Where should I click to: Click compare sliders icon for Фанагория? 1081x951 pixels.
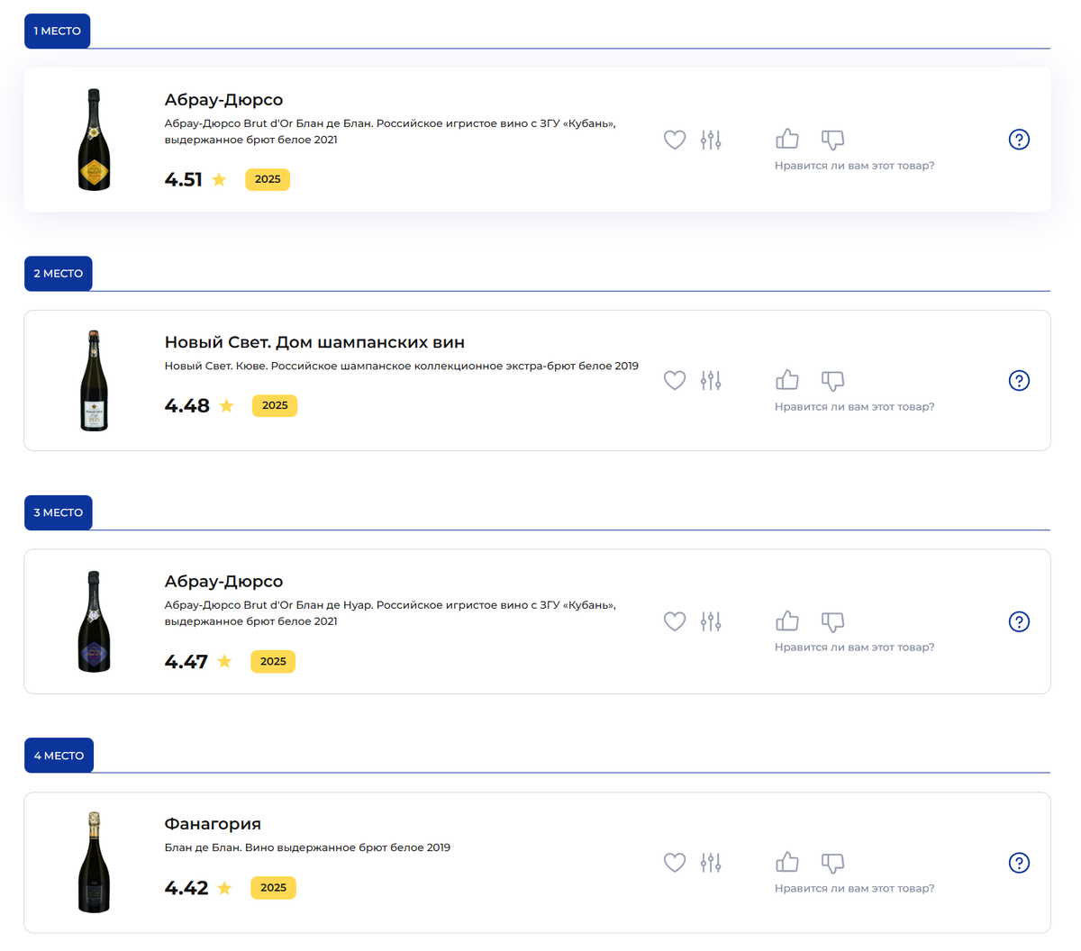point(711,863)
